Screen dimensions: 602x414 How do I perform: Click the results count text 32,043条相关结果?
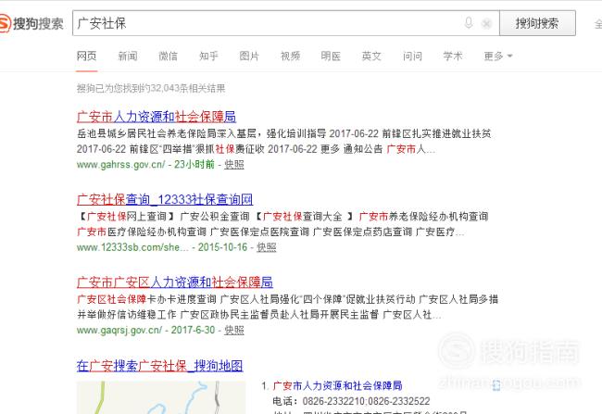tap(188, 88)
